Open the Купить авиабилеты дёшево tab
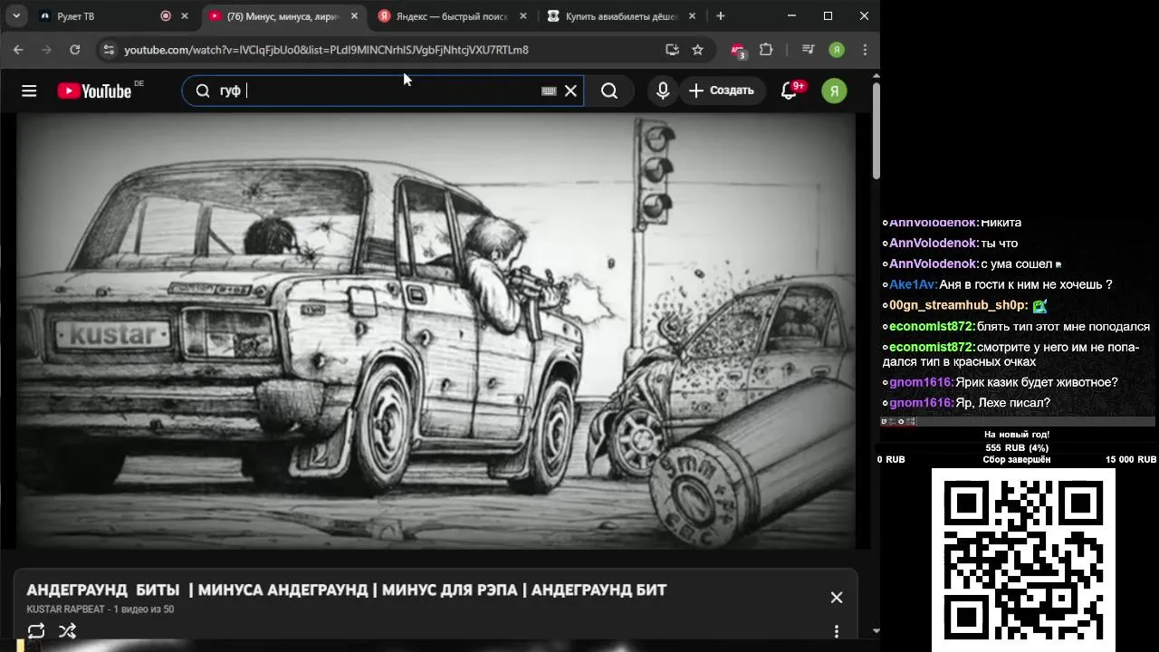 tap(622, 16)
